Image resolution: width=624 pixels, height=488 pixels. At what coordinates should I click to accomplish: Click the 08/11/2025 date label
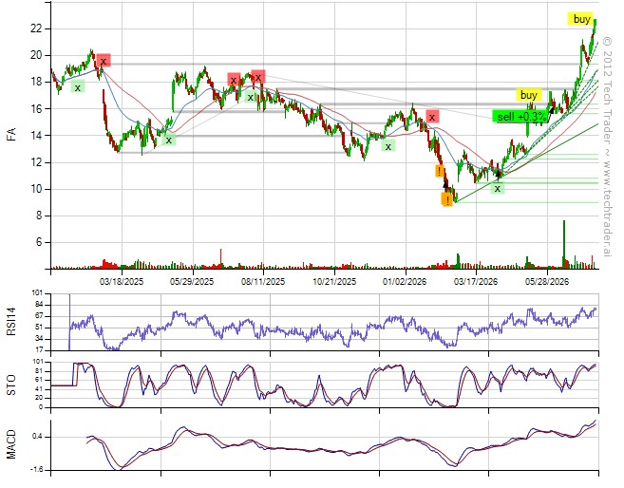tap(263, 282)
